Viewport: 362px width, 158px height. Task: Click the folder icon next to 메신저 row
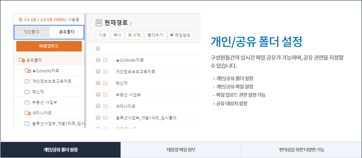pos(105,83)
